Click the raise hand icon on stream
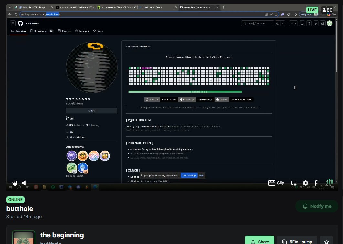Image resolution: width=343 pixels, height=244 pixels. (15, 183)
